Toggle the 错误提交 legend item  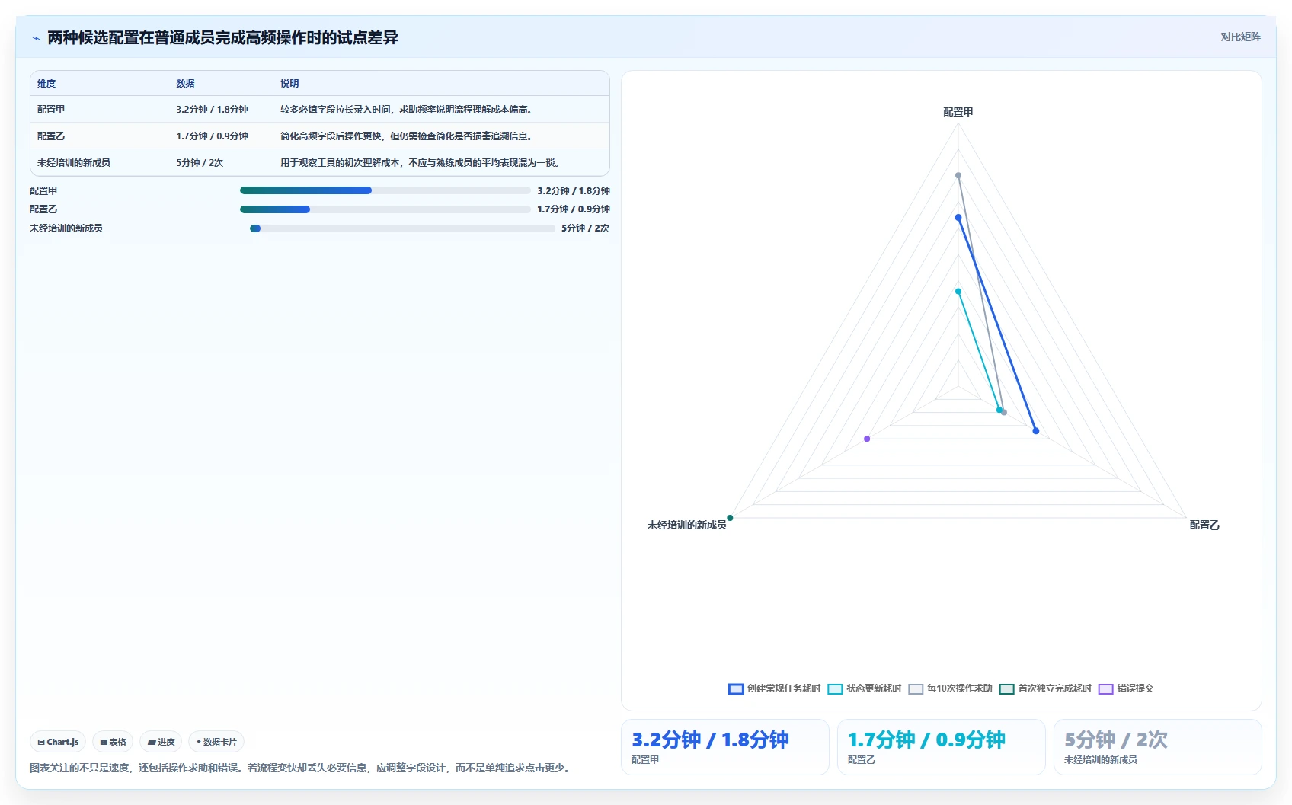click(x=1126, y=688)
